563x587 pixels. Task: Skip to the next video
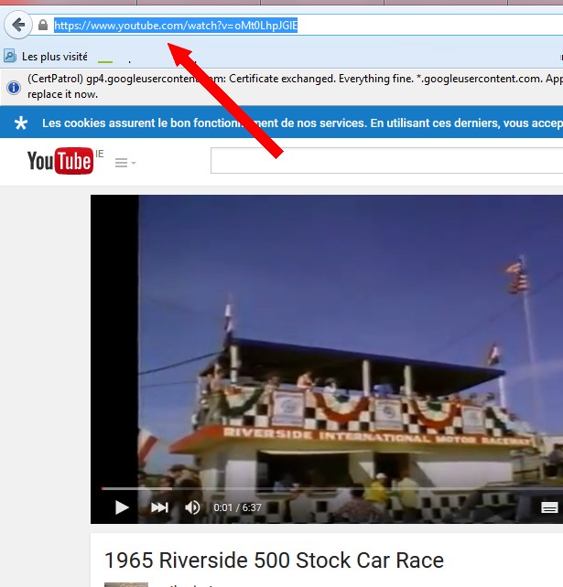(x=159, y=507)
